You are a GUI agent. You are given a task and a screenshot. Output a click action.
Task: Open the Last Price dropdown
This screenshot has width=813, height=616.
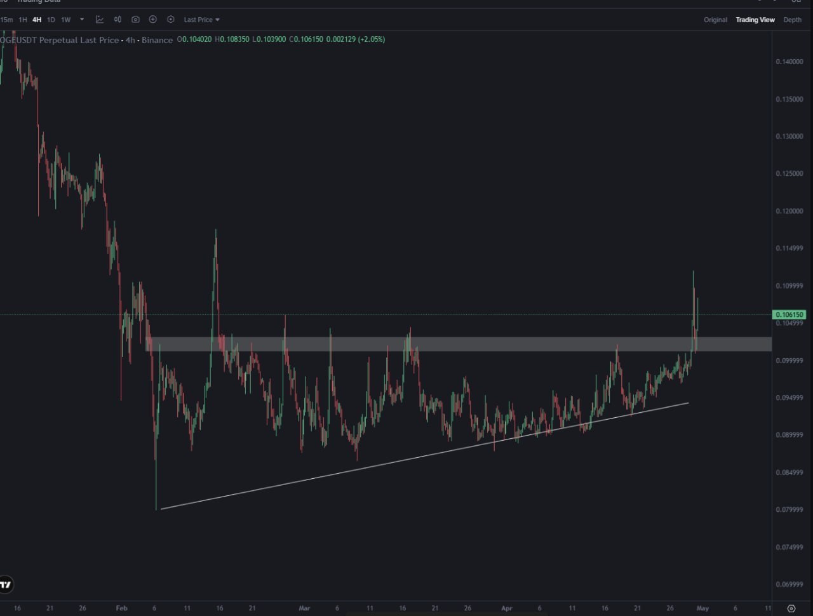point(201,20)
